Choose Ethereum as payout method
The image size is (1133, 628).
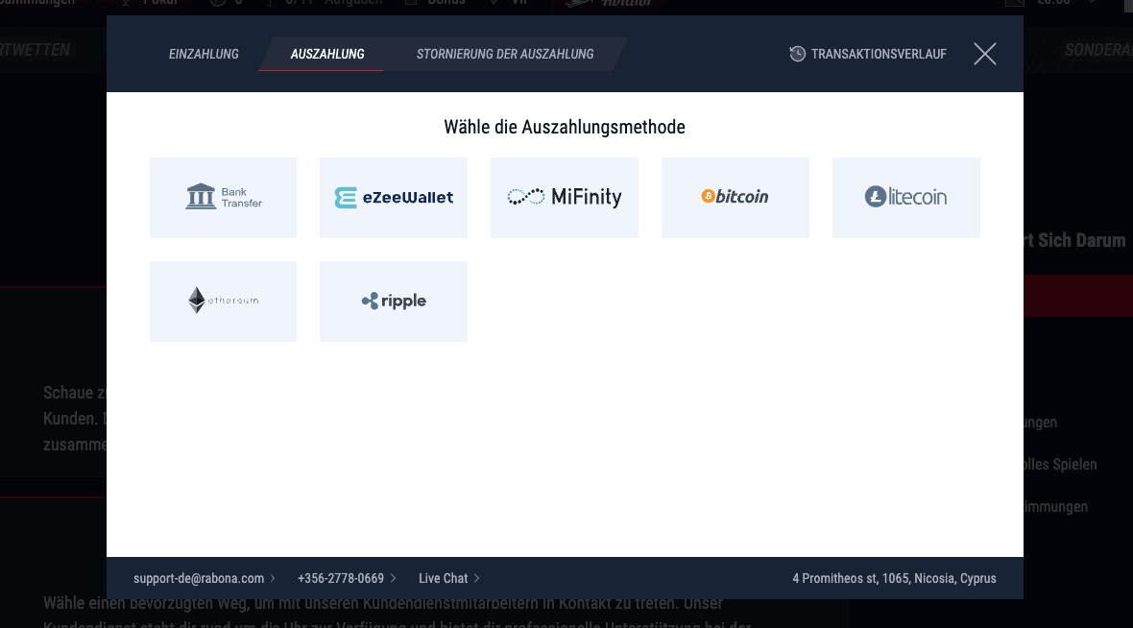click(x=223, y=301)
